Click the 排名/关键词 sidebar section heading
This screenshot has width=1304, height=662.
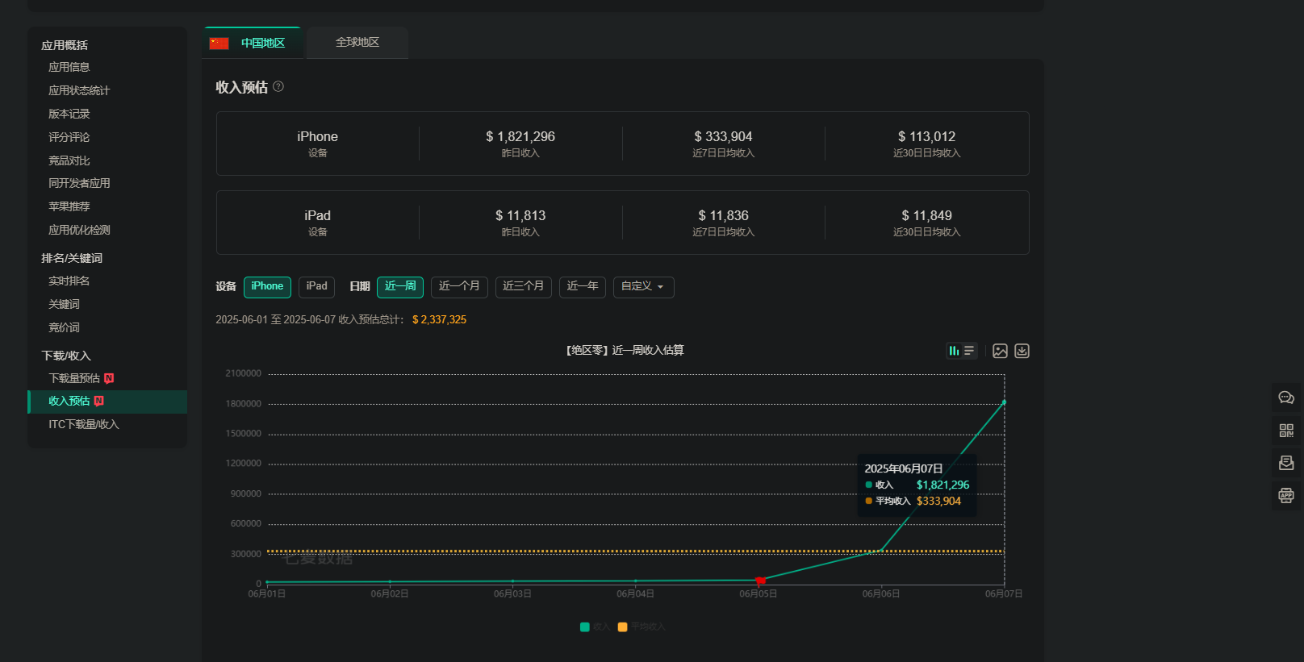click(72, 259)
